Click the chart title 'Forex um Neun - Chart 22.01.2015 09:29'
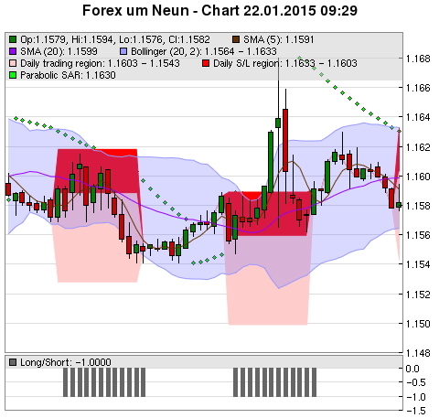 point(219,11)
